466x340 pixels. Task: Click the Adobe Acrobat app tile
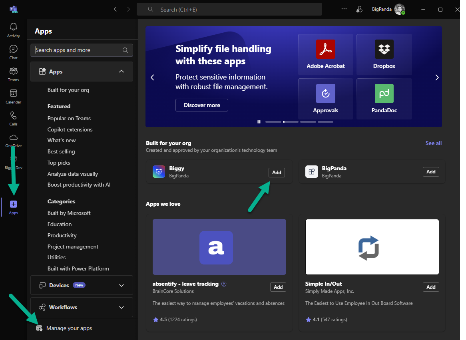(x=325, y=54)
